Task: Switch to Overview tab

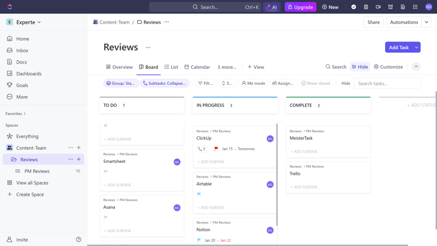Action: tap(119, 67)
